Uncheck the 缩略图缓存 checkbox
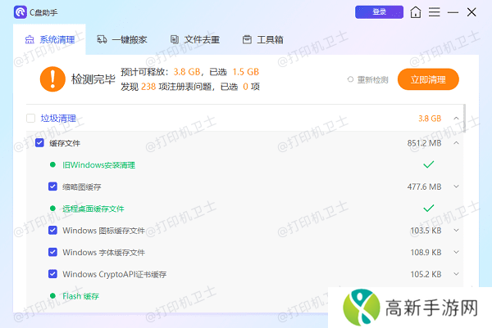Viewport: 492px width, 328px height. click(x=52, y=186)
